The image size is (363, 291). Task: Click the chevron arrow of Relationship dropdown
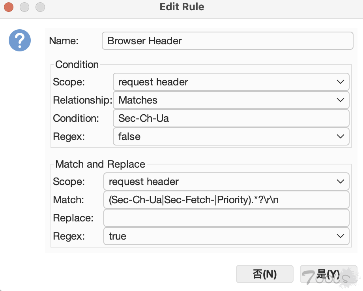click(341, 100)
